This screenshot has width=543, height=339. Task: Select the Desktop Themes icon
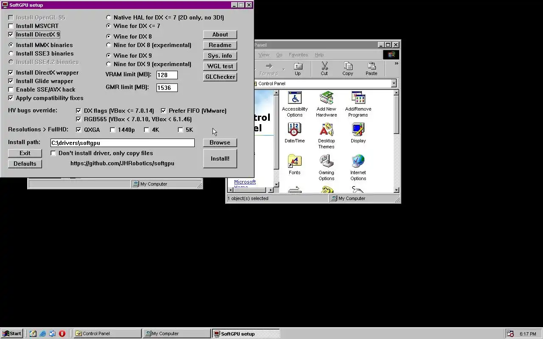(326, 136)
